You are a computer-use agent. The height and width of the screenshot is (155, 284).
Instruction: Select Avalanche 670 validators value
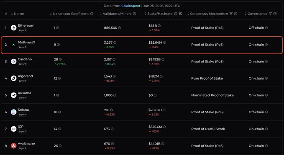107,144
